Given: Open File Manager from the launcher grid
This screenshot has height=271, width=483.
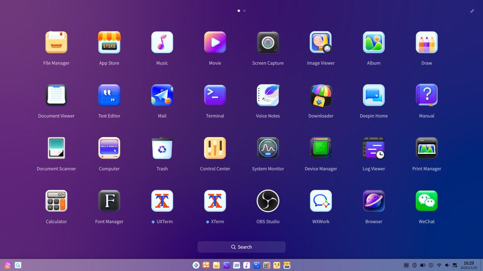Looking at the screenshot, I should pos(56,42).
